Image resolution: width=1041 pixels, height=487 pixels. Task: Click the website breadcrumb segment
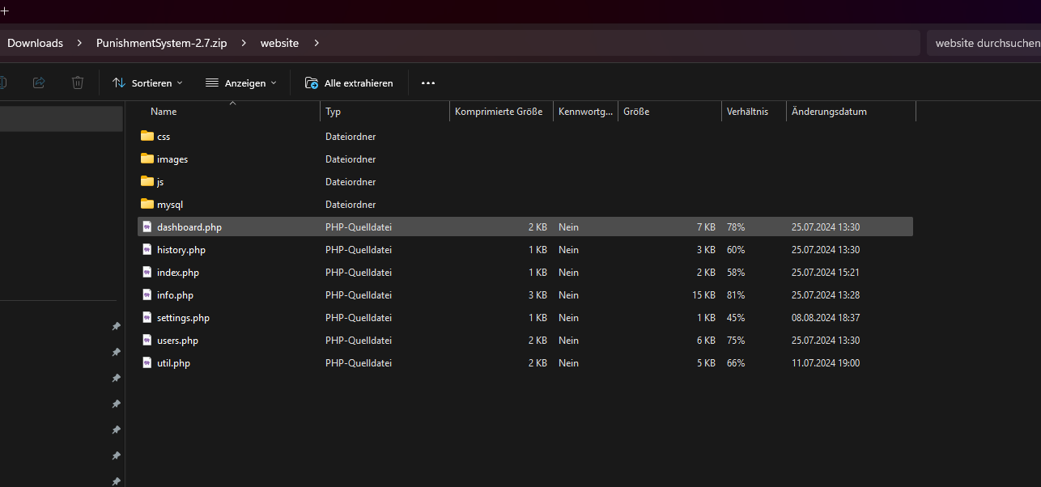(279, 43)
